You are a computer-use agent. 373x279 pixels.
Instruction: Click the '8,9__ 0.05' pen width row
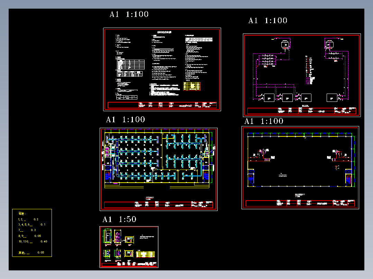[29, 236]
